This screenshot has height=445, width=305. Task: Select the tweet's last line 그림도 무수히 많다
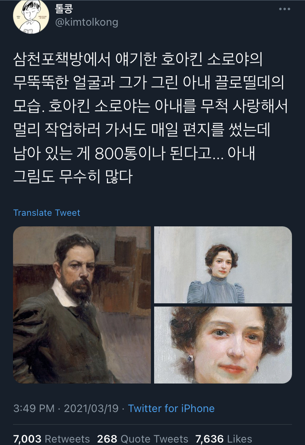point(73,177)
